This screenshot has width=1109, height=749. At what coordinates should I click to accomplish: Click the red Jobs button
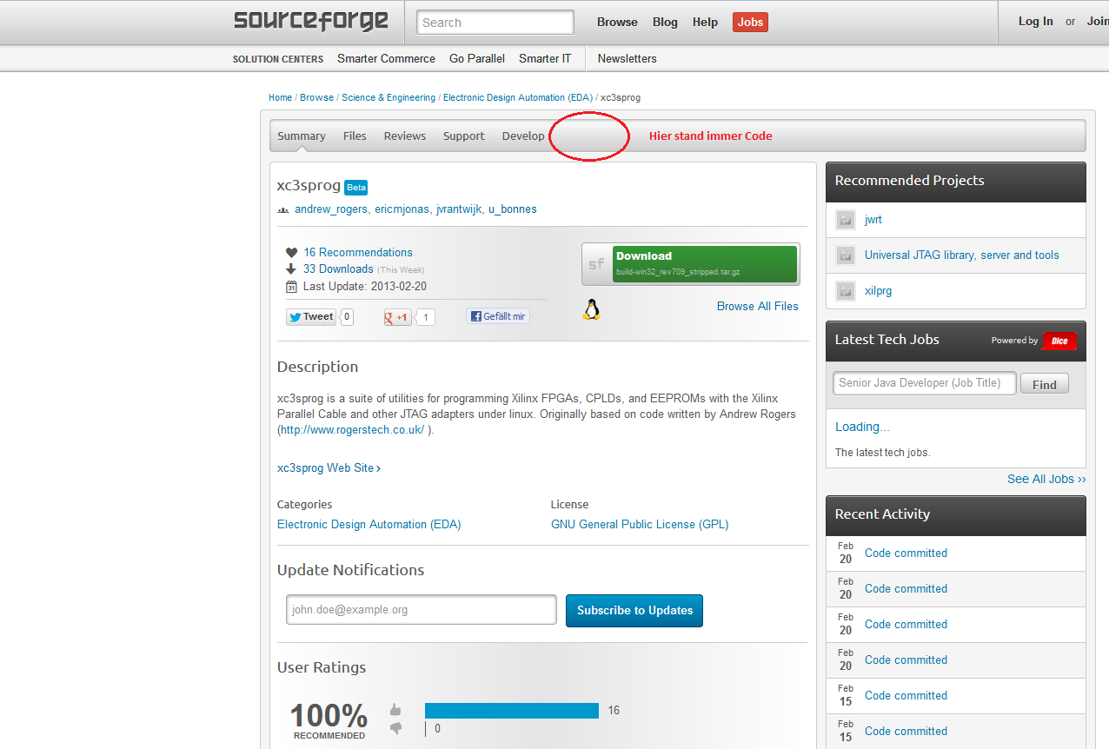pos(750,23)
